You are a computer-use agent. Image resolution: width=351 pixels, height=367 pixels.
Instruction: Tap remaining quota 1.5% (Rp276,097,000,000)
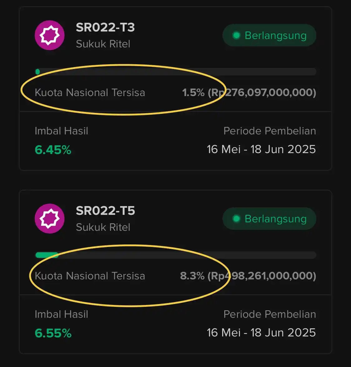coord(249,93)
